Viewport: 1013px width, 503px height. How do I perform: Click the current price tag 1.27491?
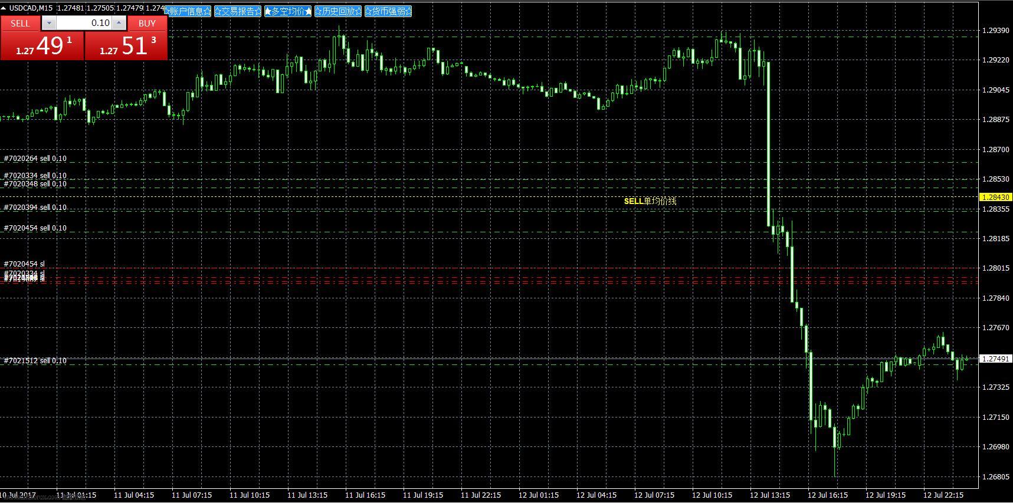coord(995,359)
